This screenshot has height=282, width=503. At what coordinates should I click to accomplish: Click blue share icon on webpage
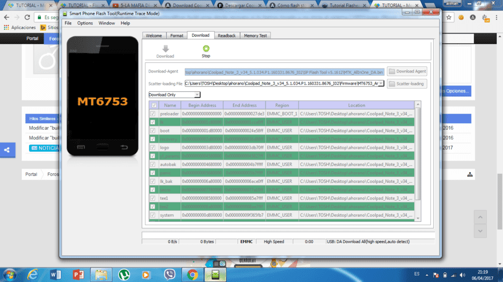(7, 150)
